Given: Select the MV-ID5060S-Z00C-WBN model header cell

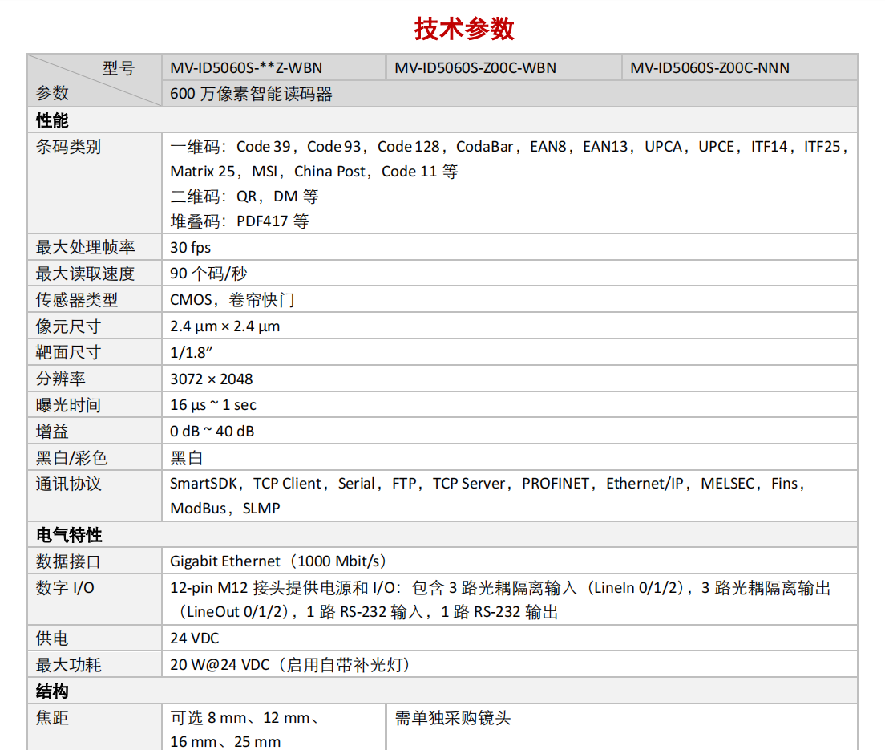Looking at the screenshot, I should [475, 68].
